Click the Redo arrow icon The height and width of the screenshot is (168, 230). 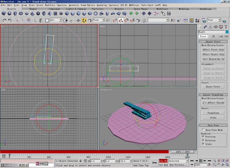[x=10, y=20]
